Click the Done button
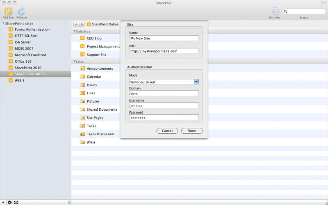Image resolution: width=328 pixels, height=205 pixels. (192, 131)
